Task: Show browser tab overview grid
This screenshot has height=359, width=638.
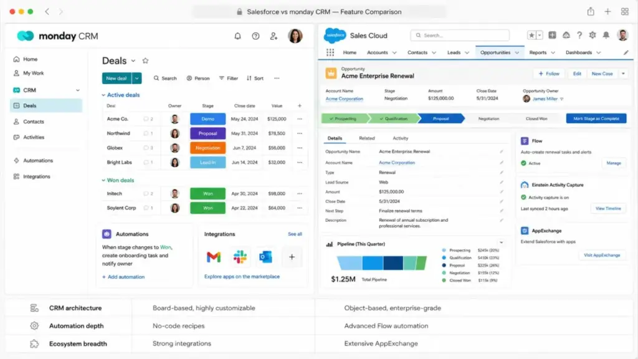Action: [x=625, y=11]
